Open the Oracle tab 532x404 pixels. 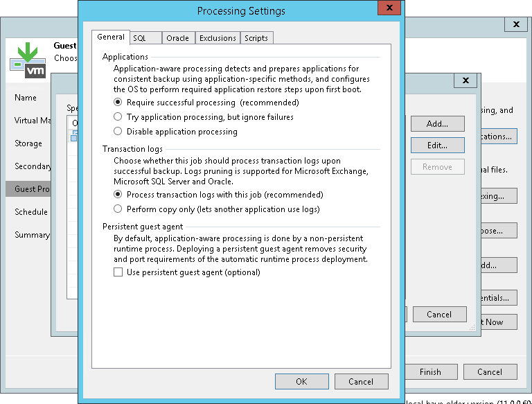tap(178, 38)
